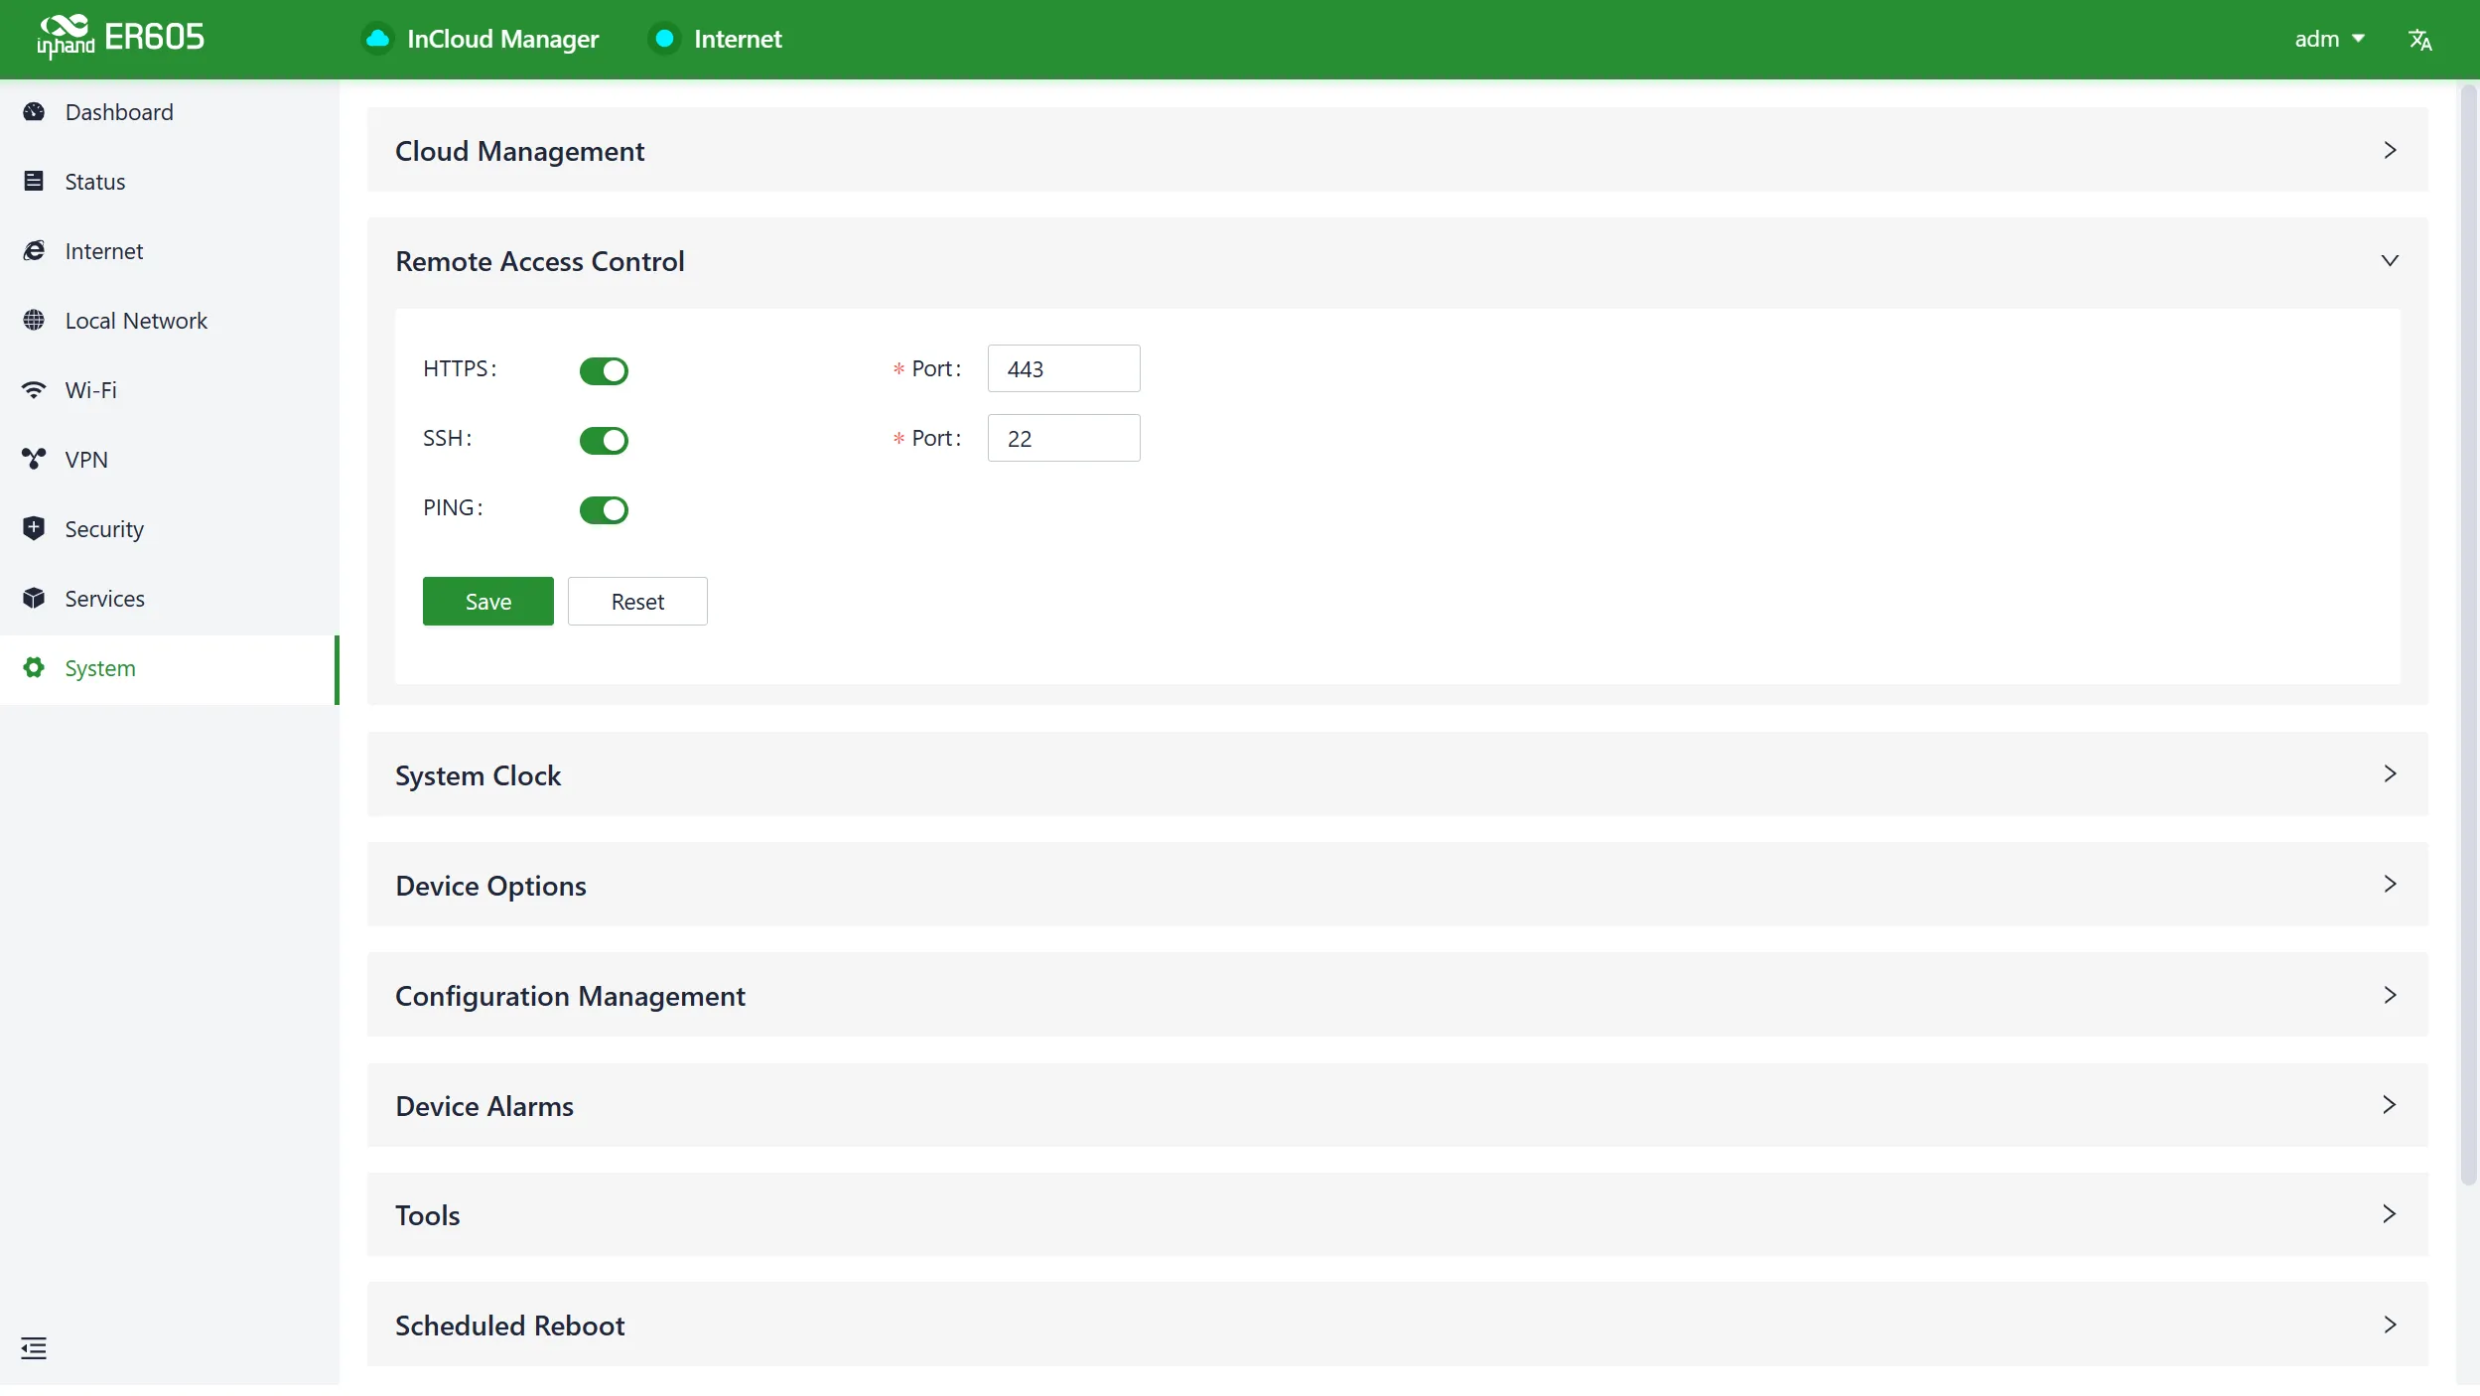
Task: Disable the PING response switch
Action: click(x=604, y=509)
